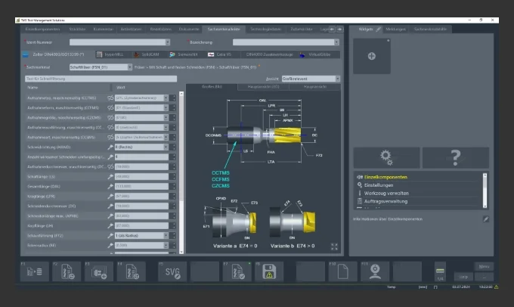Add a widget with the plus tile
Image resolution: width=514 pixels, height=307 pixels.
coord(370,57)
